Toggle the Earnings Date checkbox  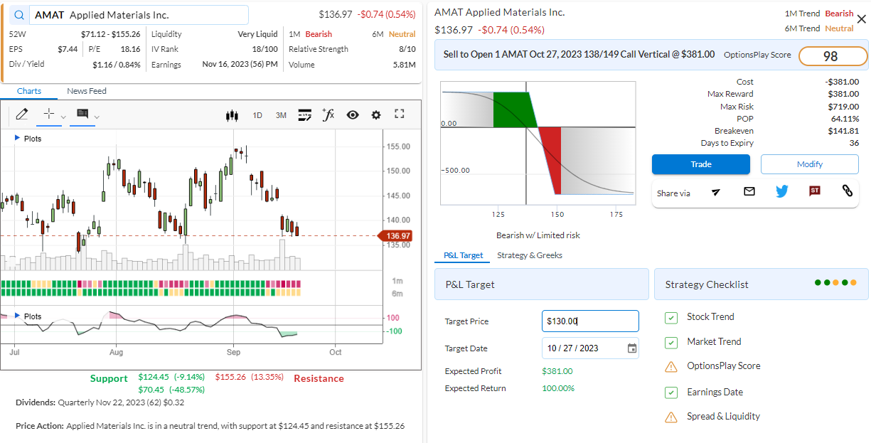(x=671, y=393)
